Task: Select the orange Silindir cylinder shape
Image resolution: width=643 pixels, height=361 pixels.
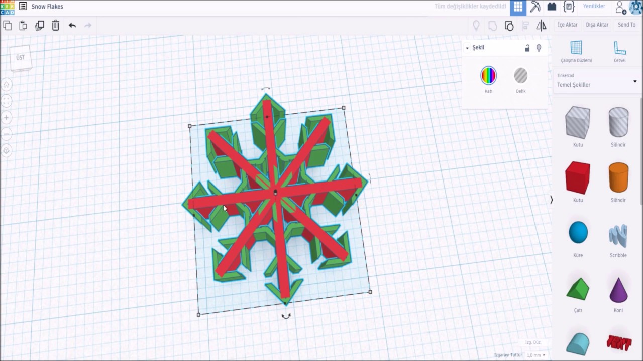Action: coord(618,178)
